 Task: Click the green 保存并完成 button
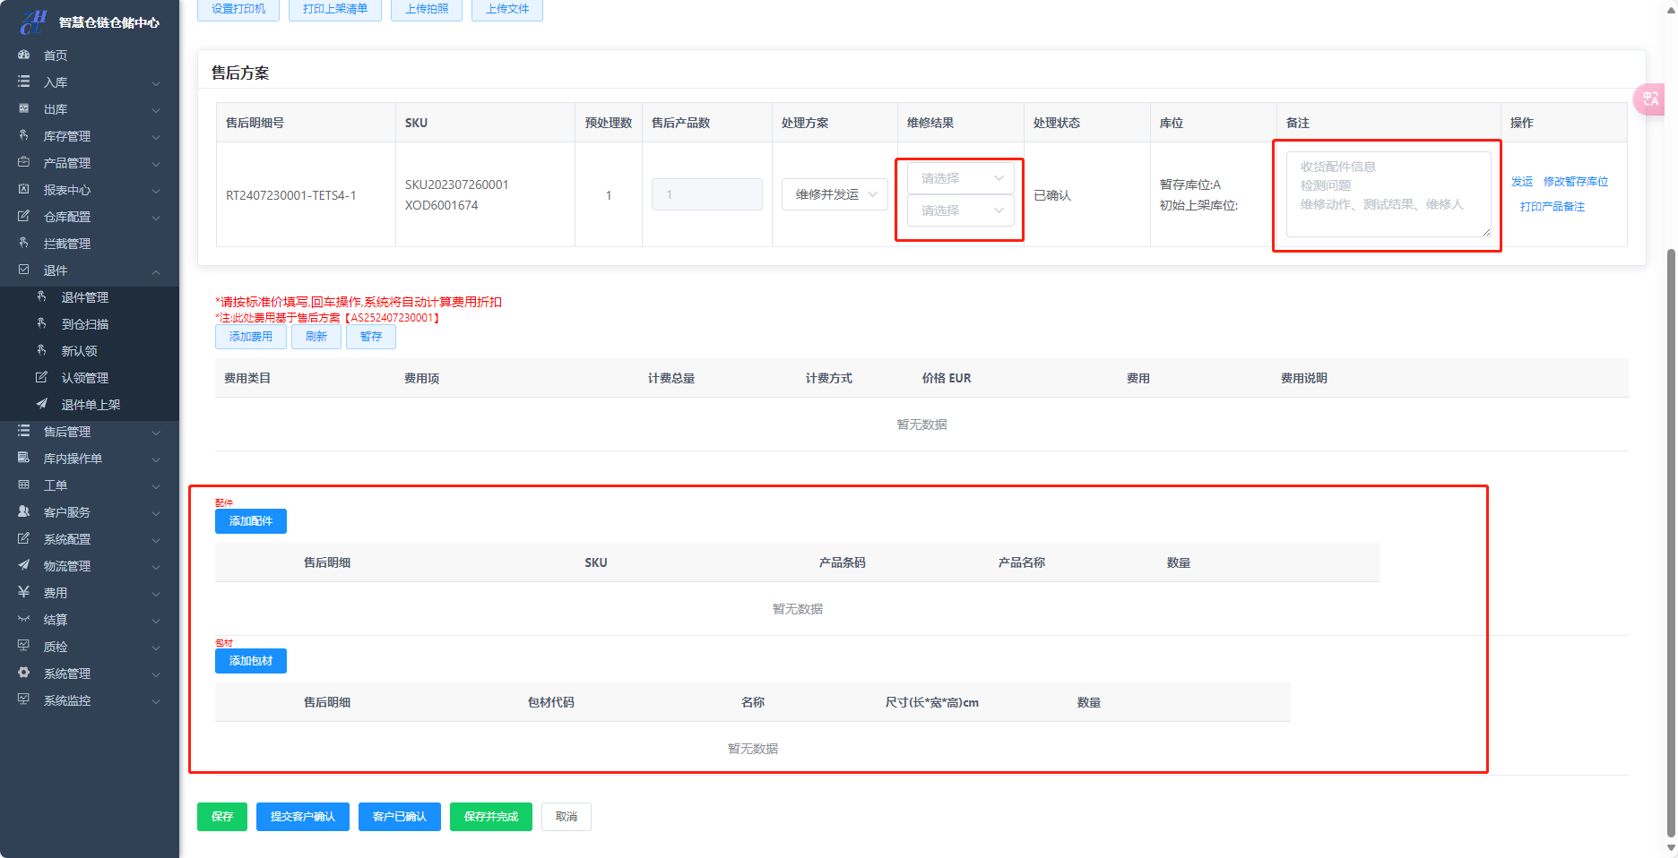(x=491, y=817)
